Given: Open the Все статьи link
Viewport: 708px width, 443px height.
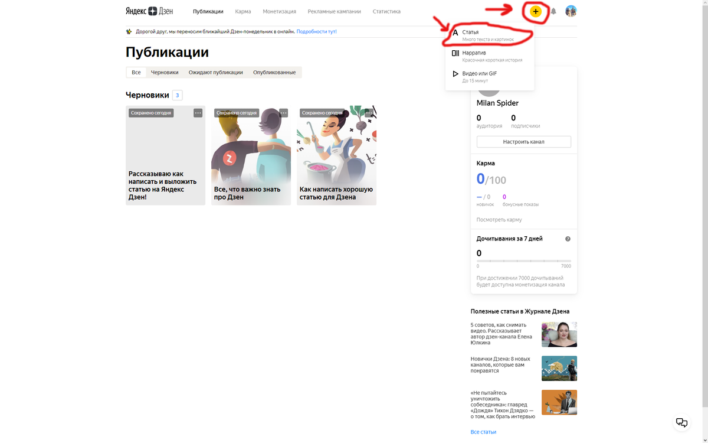Looking at the screenshot, I should (483, 432).
